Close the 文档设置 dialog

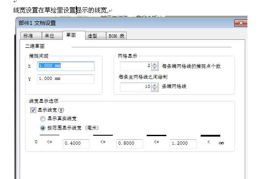coord(241,23)
